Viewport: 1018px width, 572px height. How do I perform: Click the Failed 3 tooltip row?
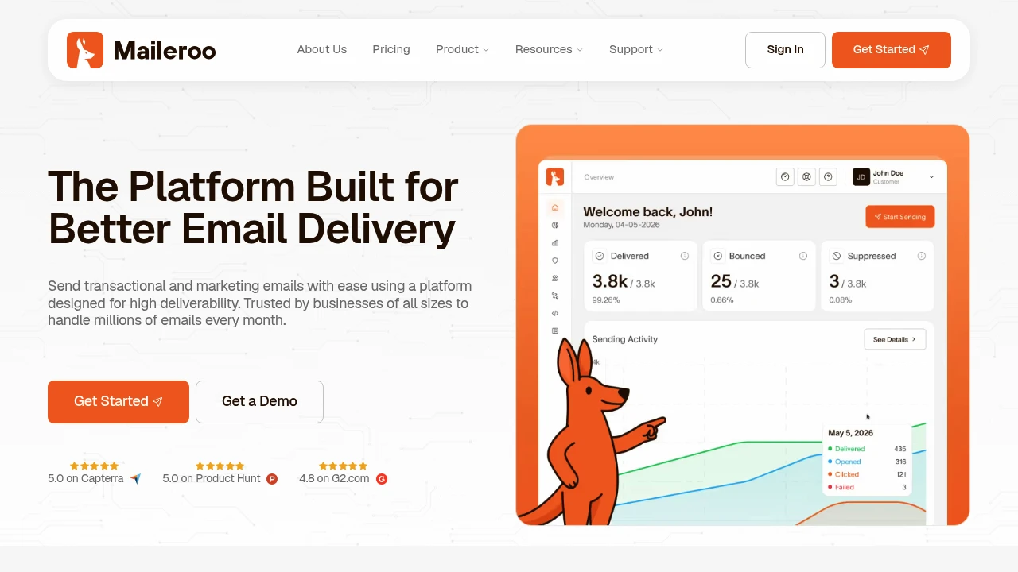867,487
